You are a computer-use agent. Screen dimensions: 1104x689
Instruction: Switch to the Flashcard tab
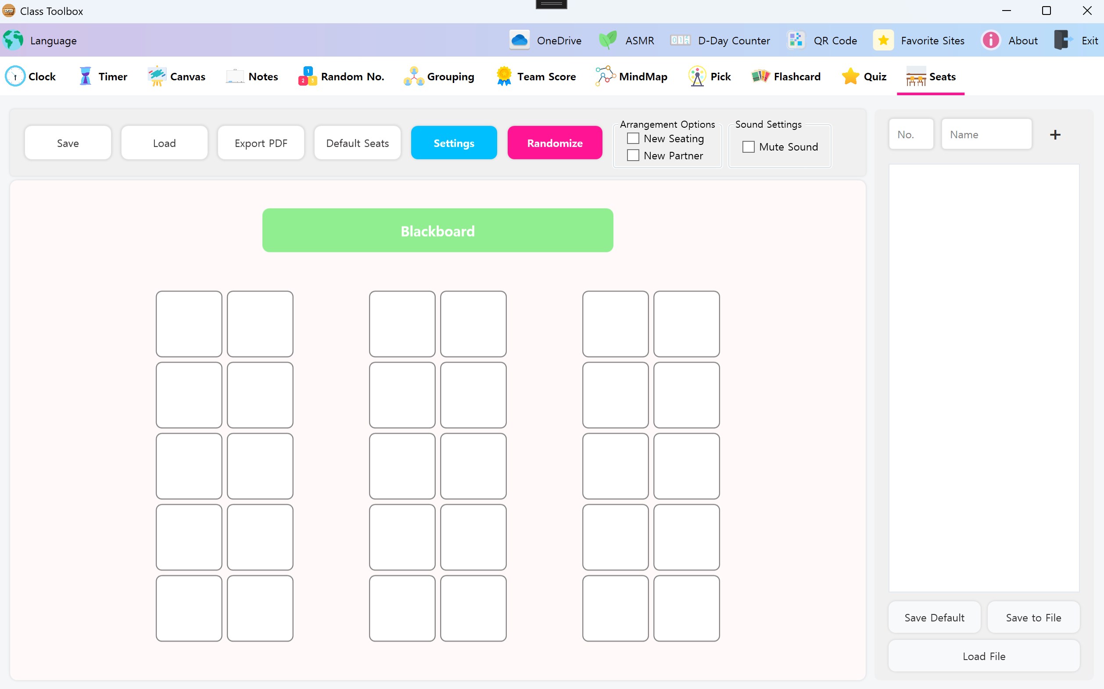coord(786,76)
